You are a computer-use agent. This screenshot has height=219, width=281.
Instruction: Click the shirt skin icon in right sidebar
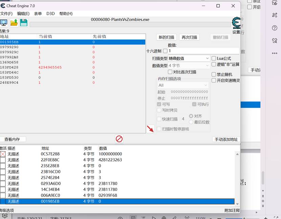(275, 41)
